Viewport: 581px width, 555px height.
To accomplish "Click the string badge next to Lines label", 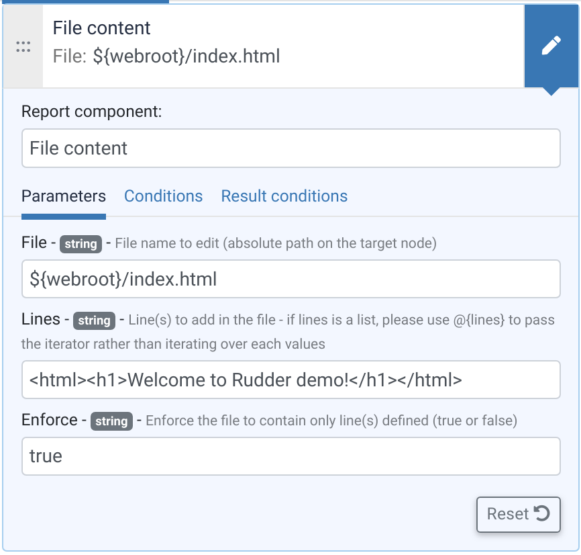I will pos(94,321).
